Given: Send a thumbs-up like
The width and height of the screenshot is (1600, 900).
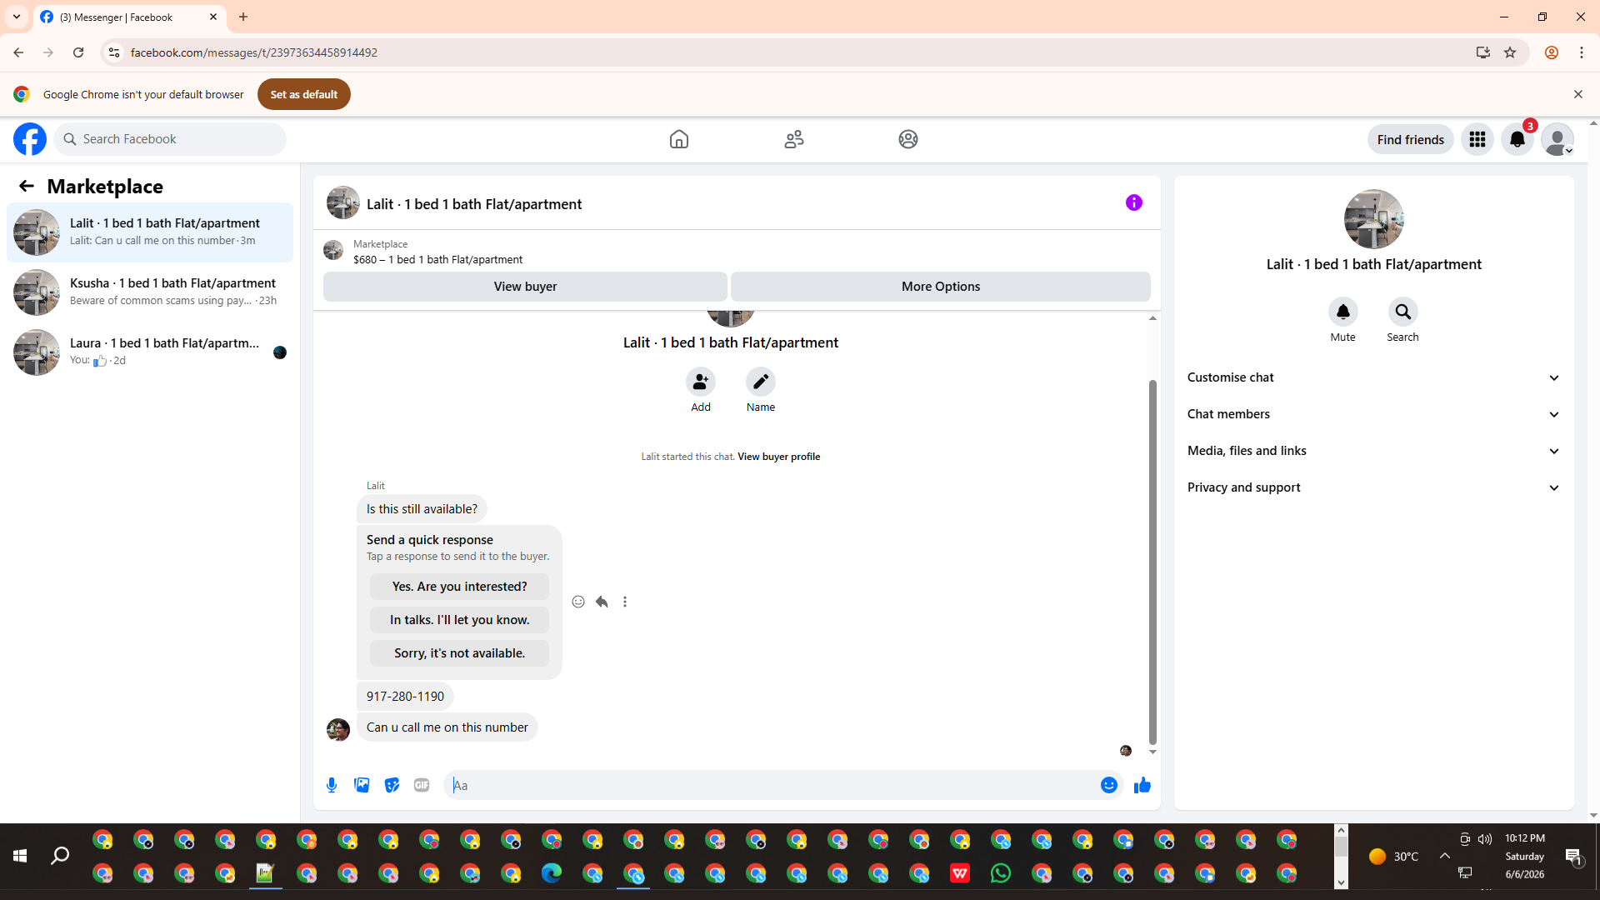Looking at the screenshot, I should click(1142, 785).
